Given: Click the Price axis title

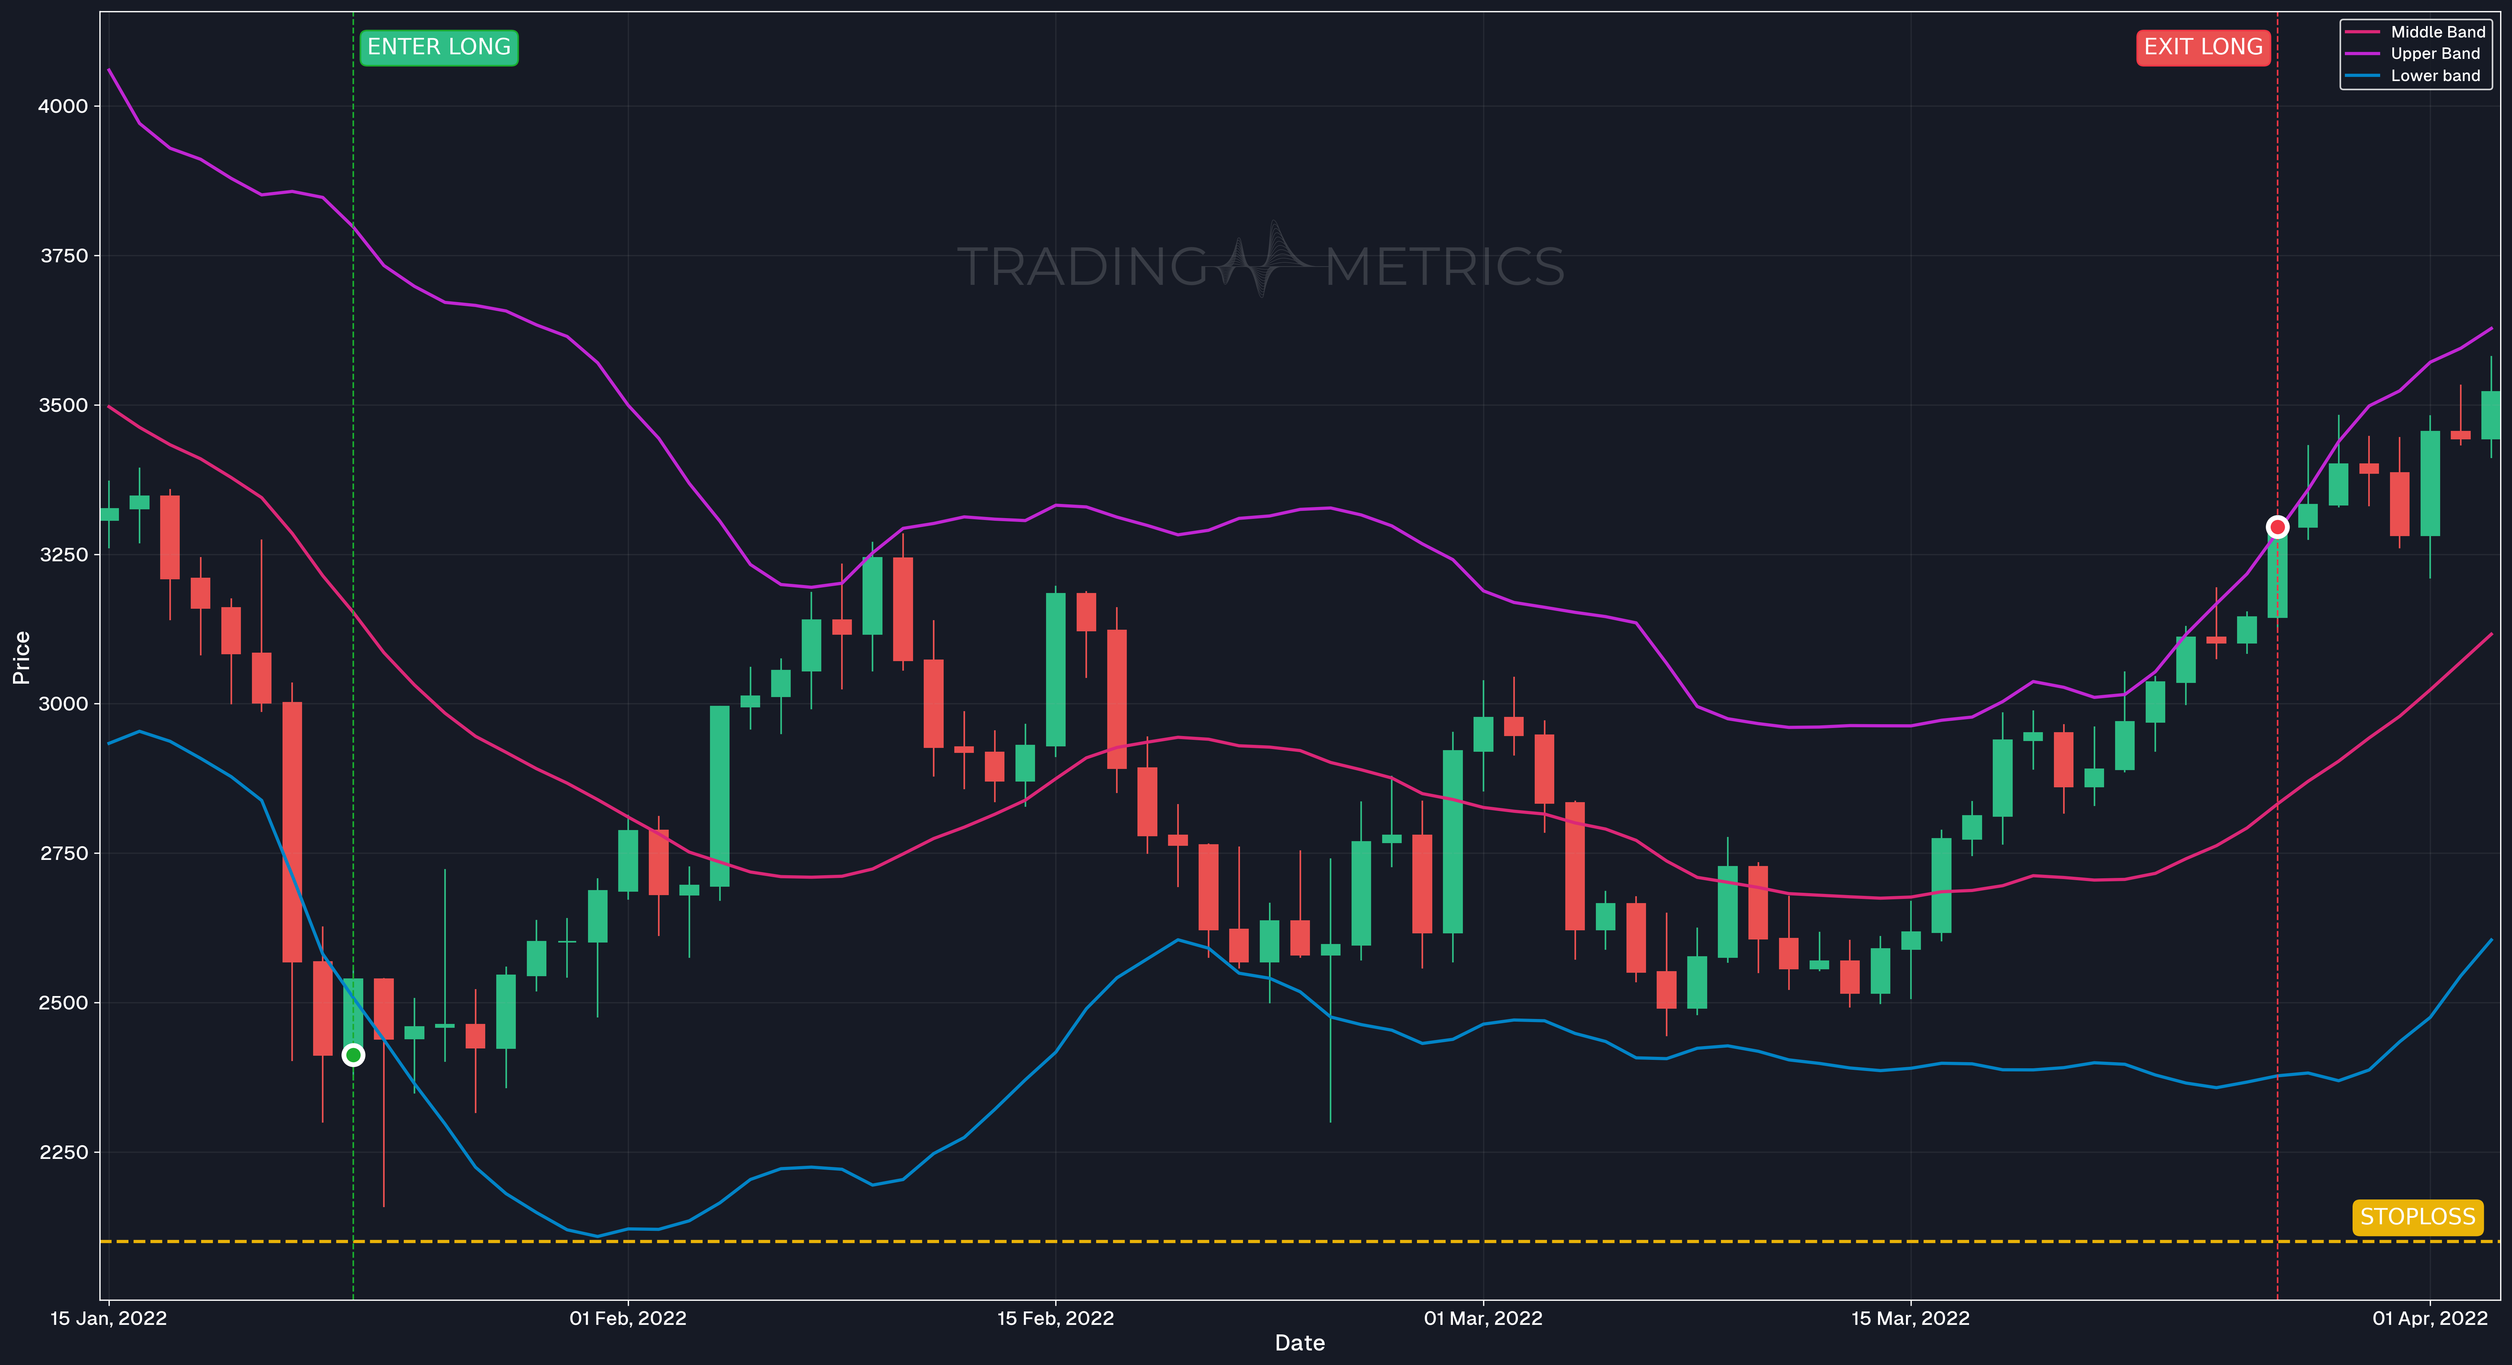Looking at the screenshot, I should pyautogui.click(x=21, y=657).
